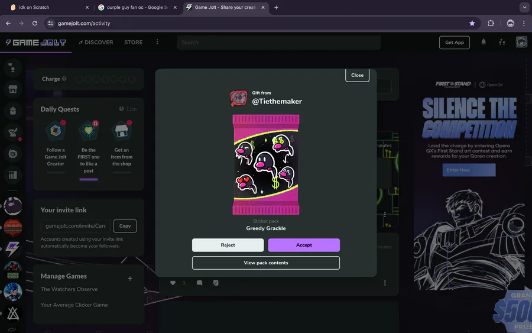Open the lightning bolt community in sidebar
The image size is (532, 333).
(x=13, y=249)
